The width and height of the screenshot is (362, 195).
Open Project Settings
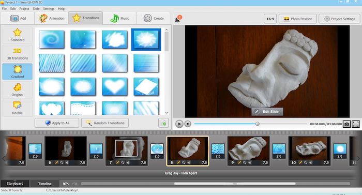click(x=339, y=19)
